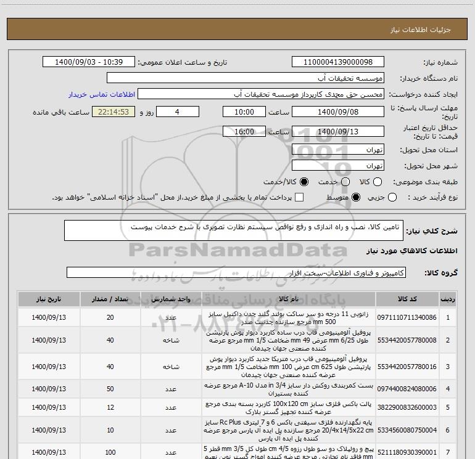Click the goods group field کامپیوتر و فناوری اطلاعات

tap(236, 272)
